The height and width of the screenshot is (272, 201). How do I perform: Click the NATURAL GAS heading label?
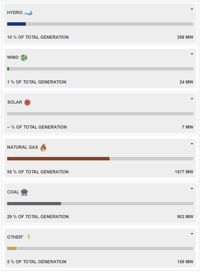click(x=23, y=147)
